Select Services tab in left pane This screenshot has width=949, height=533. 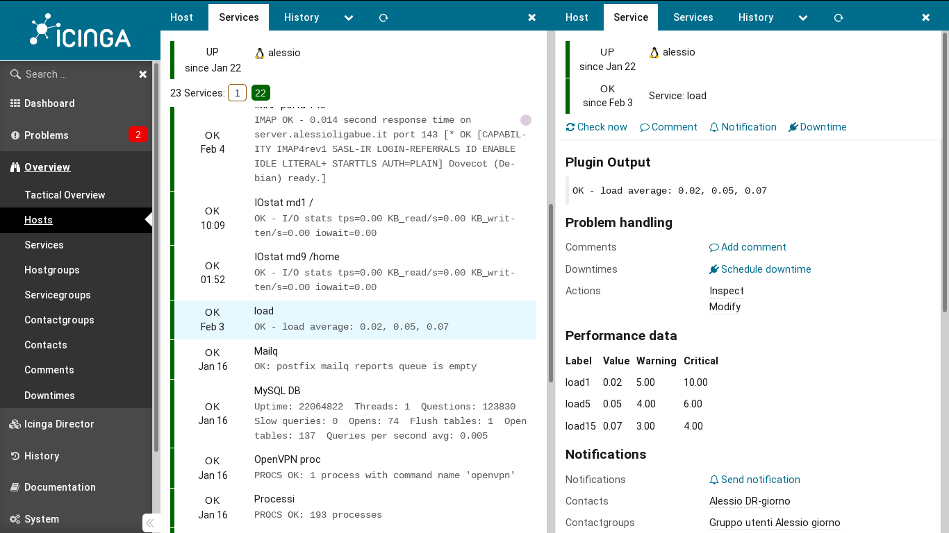click(239, 17)
